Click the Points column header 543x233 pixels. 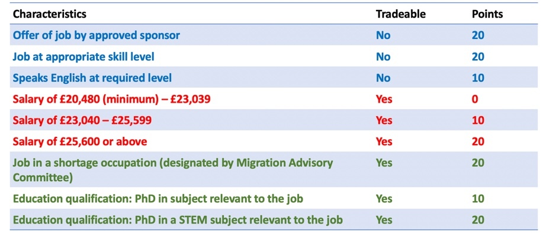coord(487,14)
